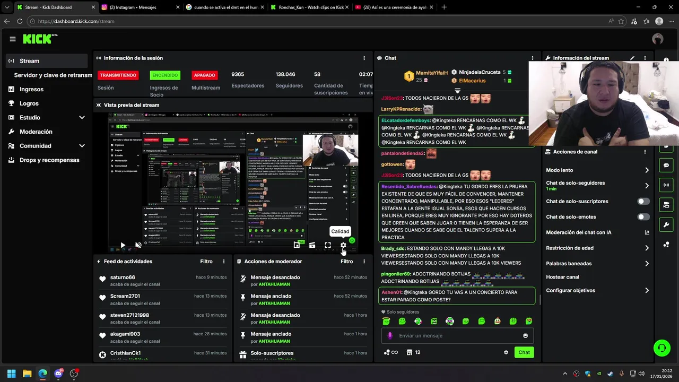679x382 pixels.
Task: Click the emoji picker in message box
Action: tap(526, 335)
